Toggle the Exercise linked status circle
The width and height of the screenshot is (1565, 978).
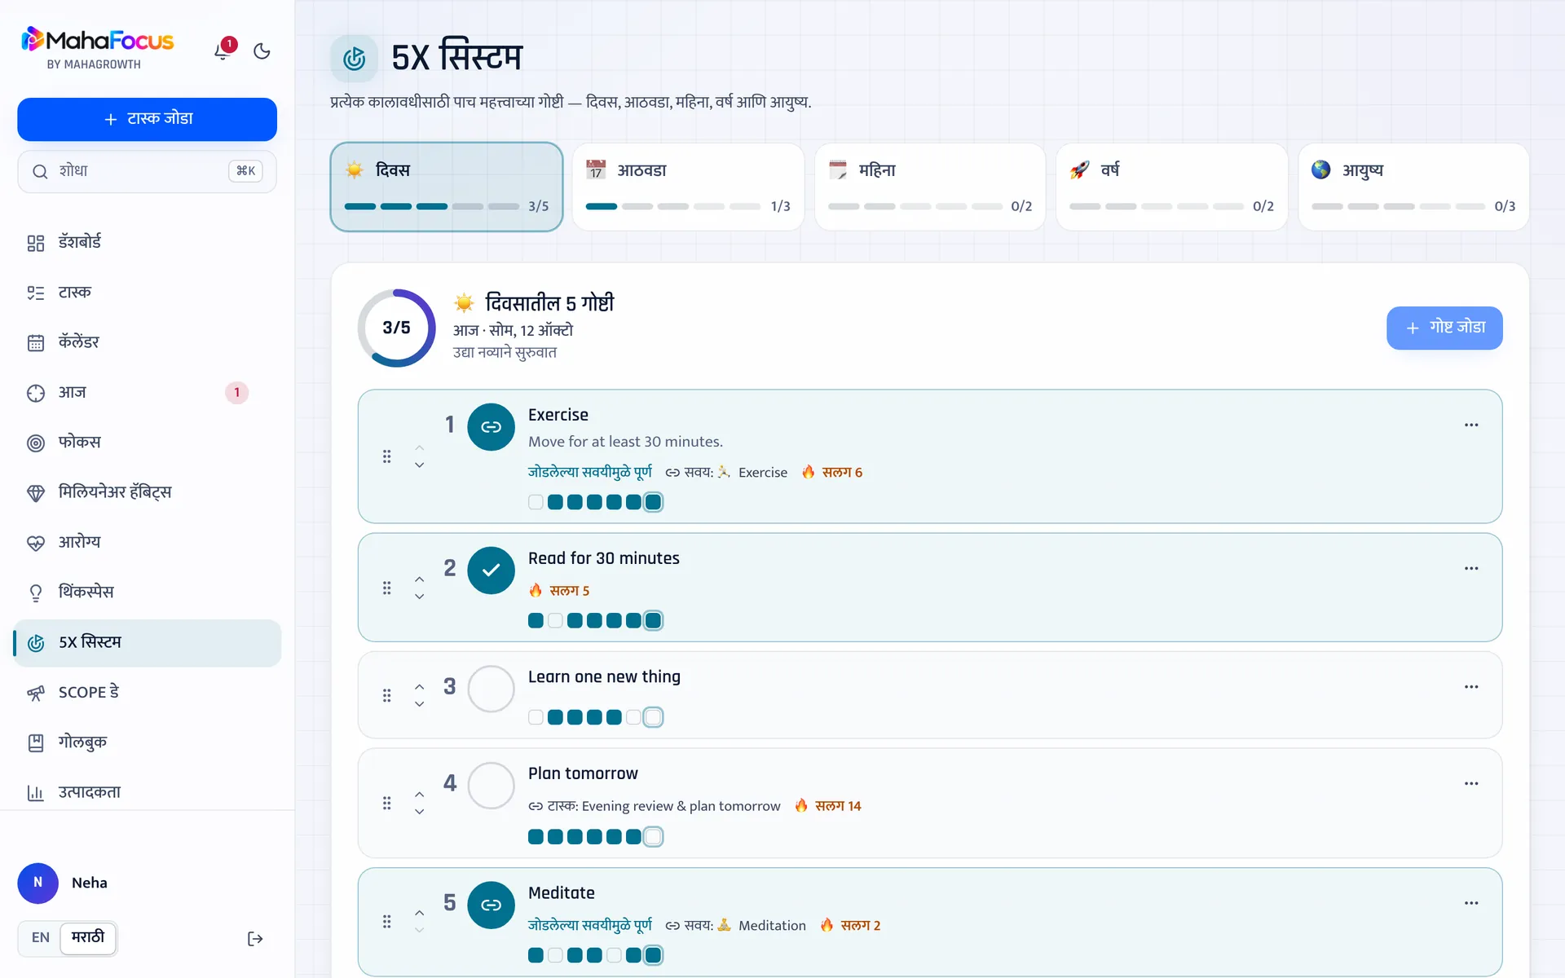(491, 426)
